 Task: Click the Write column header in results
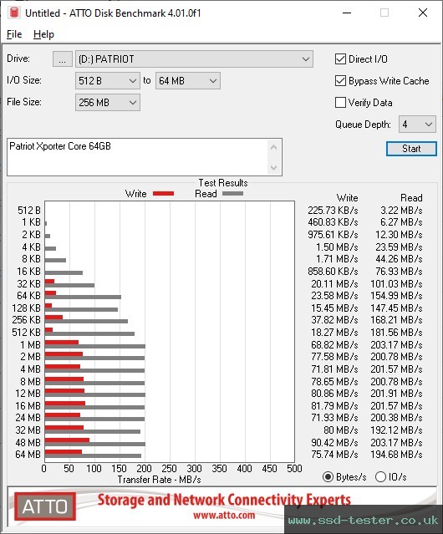347,198
